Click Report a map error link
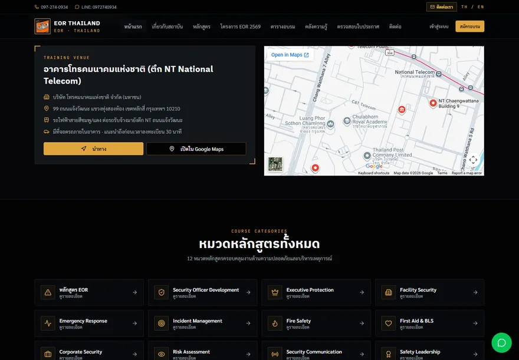The height and width of the screenshot is (360, 519). (x=467, y=173)
